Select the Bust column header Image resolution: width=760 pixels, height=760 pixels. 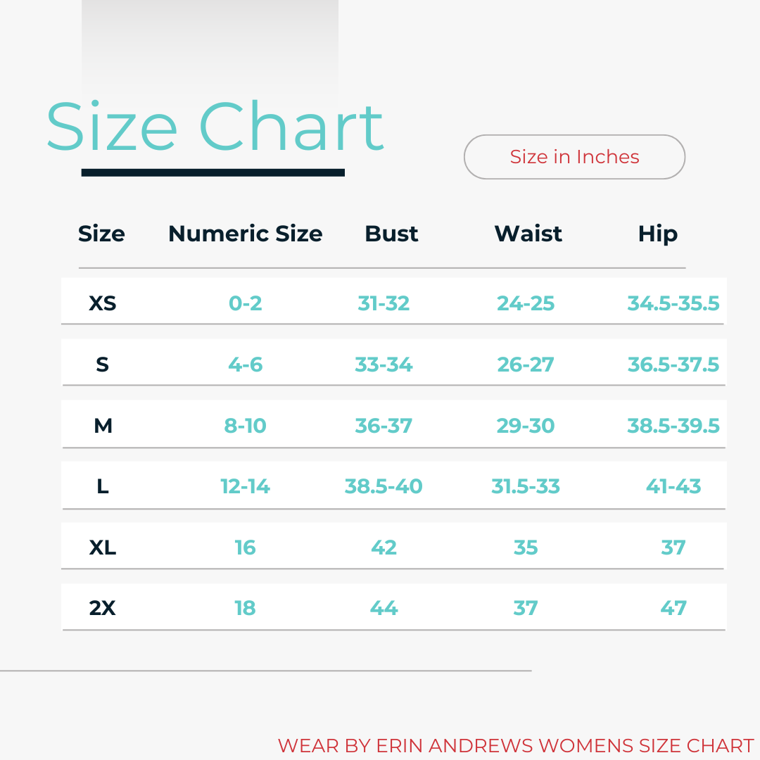click(391, 234)
